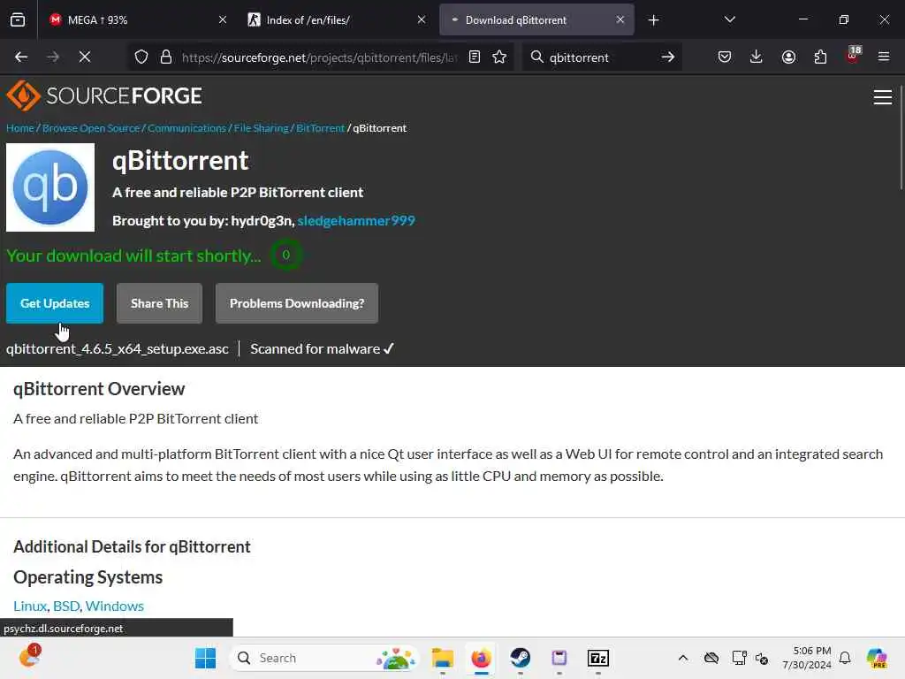Open Firefox account icon
Screen dimensions: 905x679
(788, 57)
